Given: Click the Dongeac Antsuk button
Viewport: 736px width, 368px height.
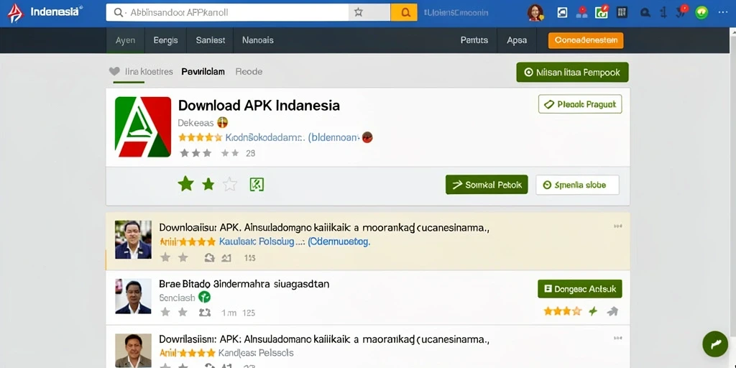Looking at the screenshot, I should click(580, 289).
